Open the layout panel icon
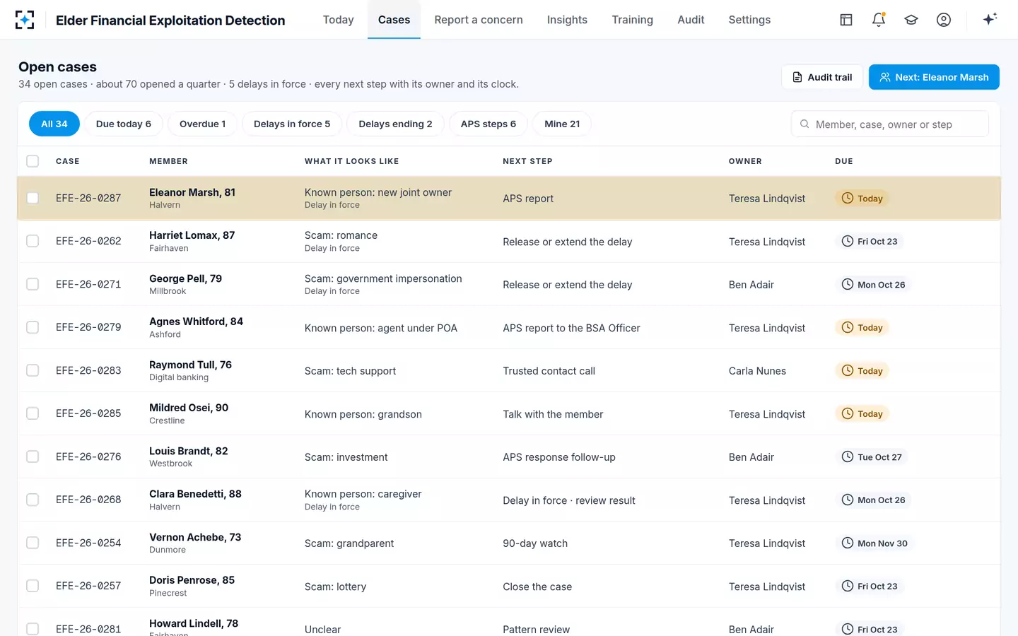The image size is (1018, 636). (x=846, y=20)
